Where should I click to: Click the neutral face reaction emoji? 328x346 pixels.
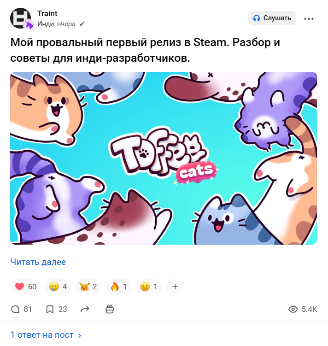coord(145,287)
